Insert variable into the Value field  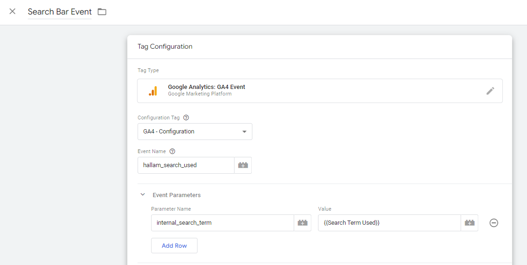pos(469,223)
